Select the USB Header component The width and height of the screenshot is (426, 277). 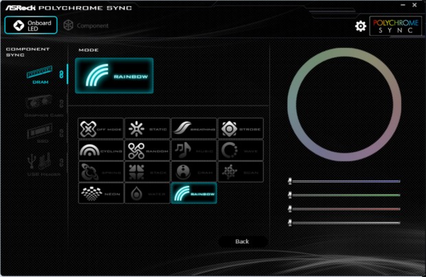click(43, 165)
